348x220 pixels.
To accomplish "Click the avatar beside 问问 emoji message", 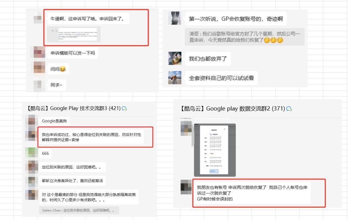I will [39, 67].
